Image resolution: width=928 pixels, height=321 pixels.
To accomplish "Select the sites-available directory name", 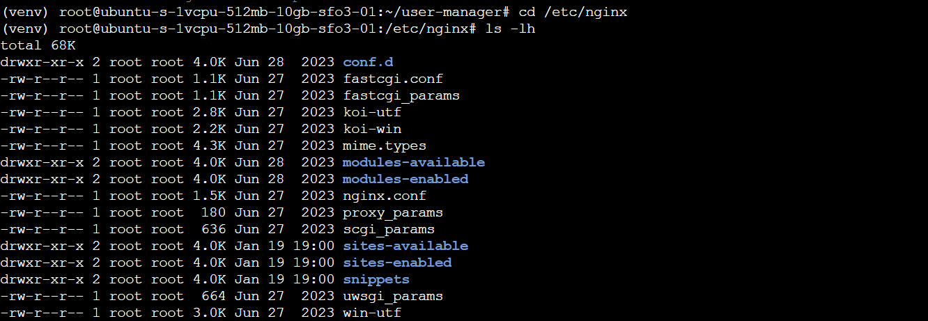I will tap(405, 246).
